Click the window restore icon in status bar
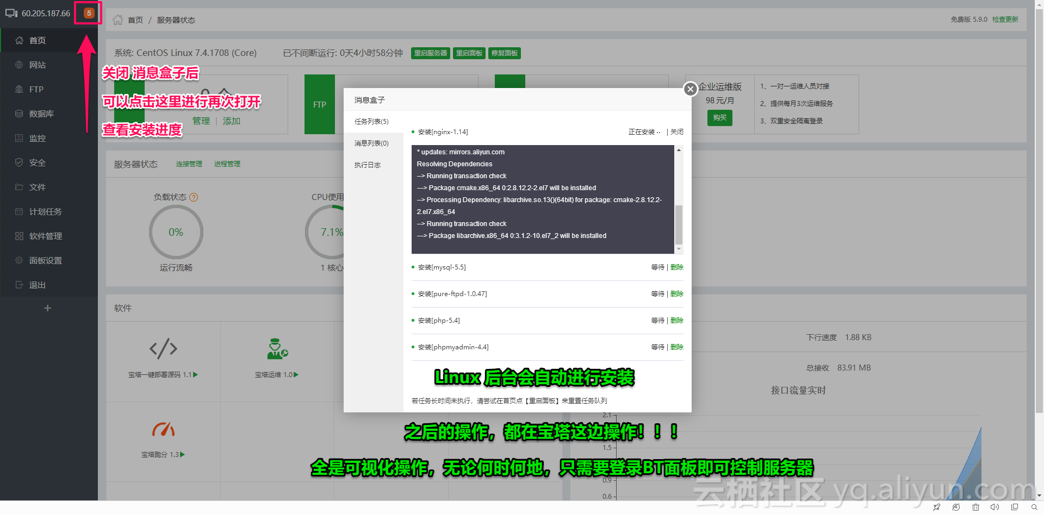Viewport: 1044px width, 514px height. coord(1015,507)
